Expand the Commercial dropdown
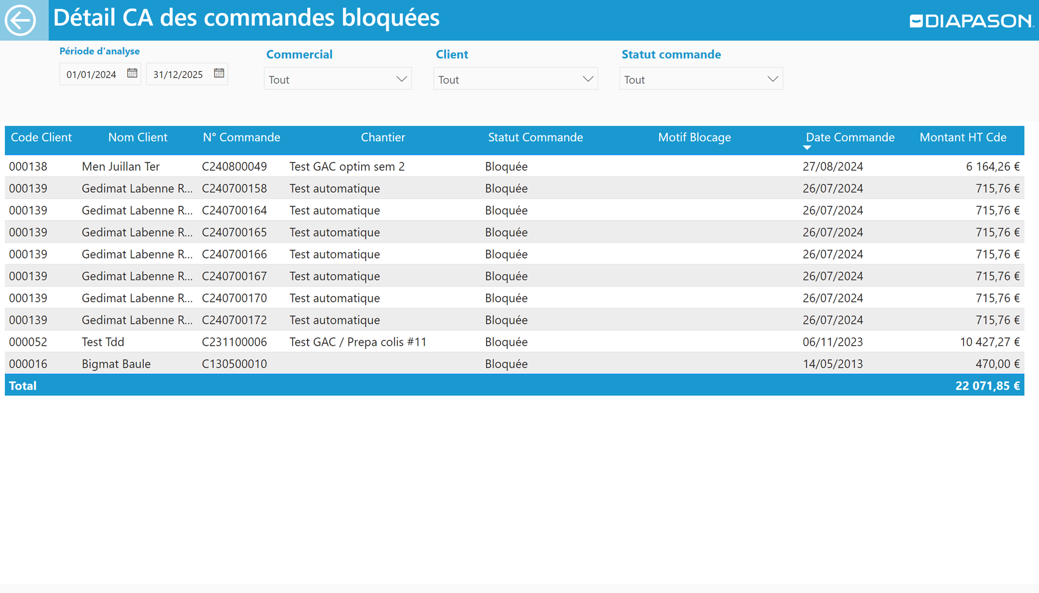1039x593 pixels. click(401, 79)
